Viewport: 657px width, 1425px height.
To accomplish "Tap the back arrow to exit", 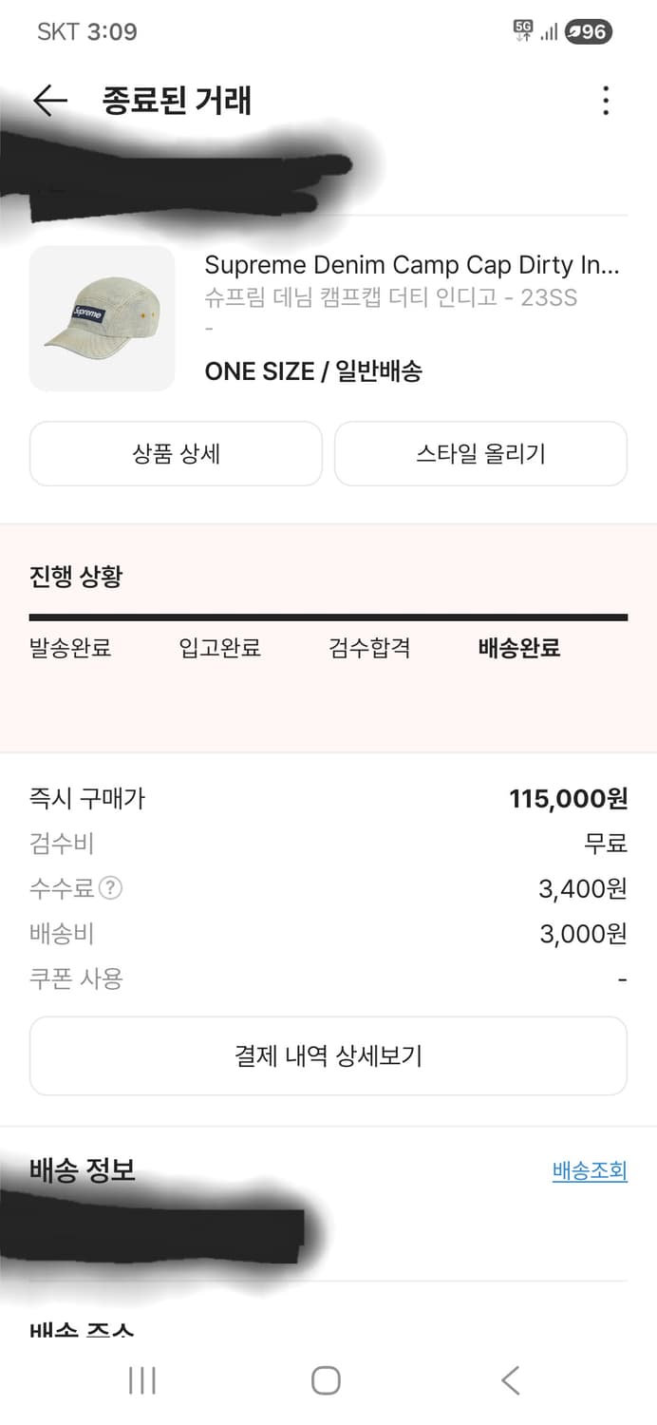I will pos(47,100).
